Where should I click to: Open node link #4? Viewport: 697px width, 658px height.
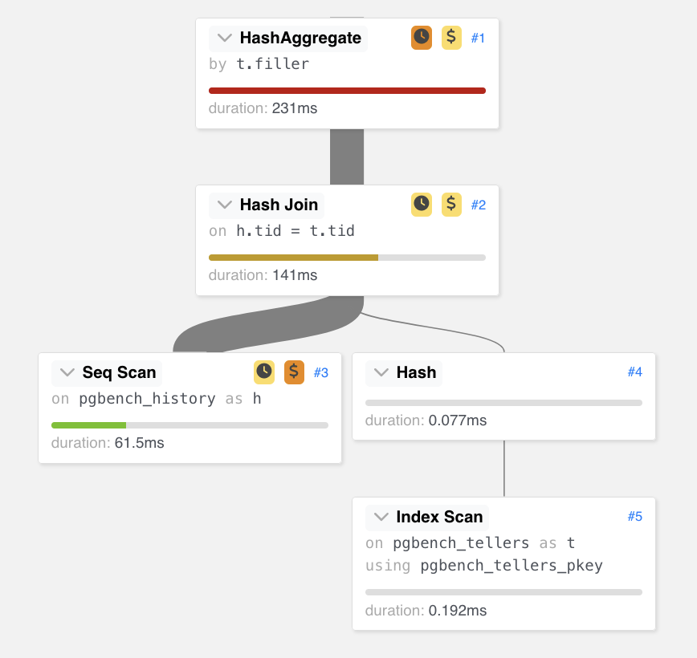[634, 372]
